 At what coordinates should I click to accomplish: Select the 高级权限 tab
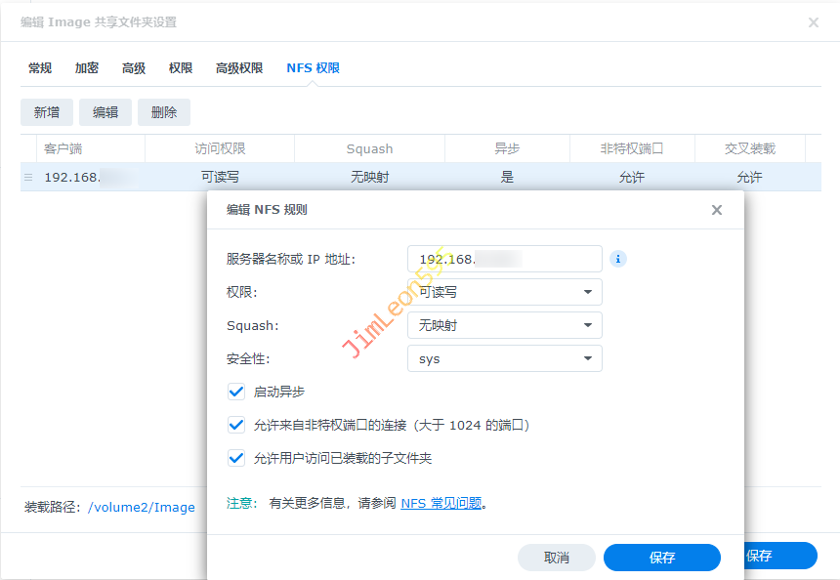pyautogui.click(x=239, y=68)
